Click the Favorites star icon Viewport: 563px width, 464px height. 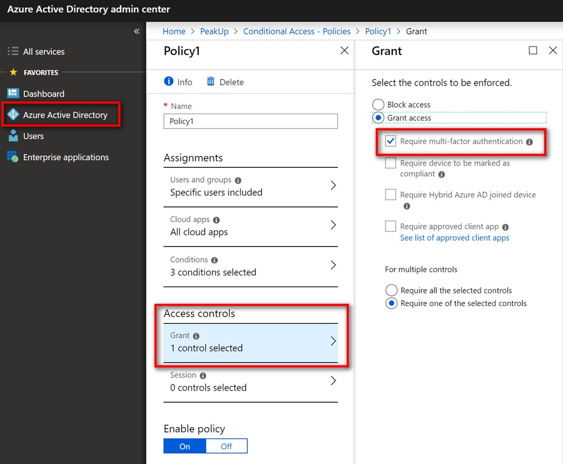coord(13,72)
